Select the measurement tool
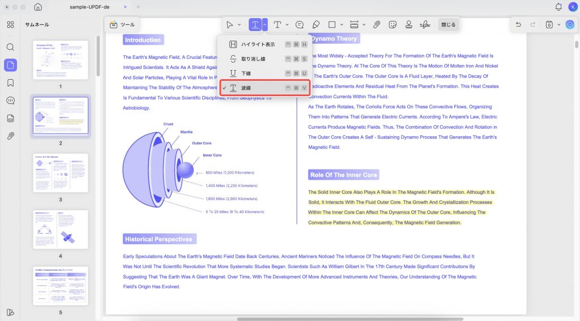 coord(354,25)
